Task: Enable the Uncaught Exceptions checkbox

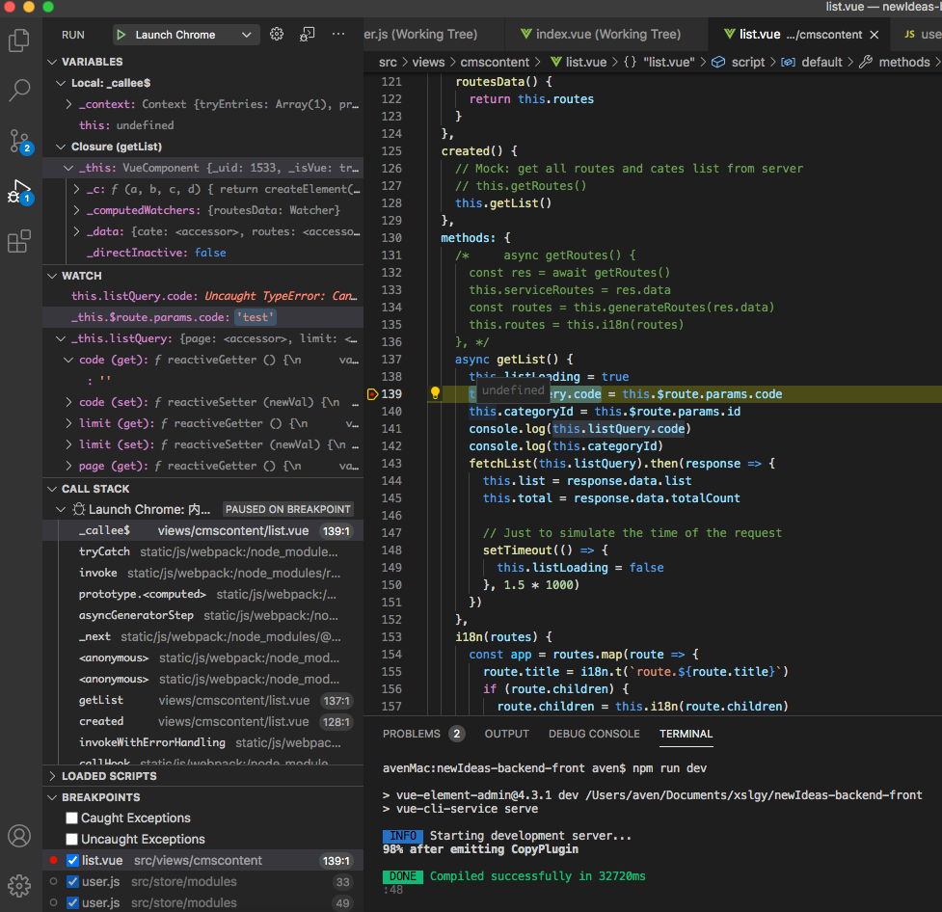Action: tap(72, 840)
